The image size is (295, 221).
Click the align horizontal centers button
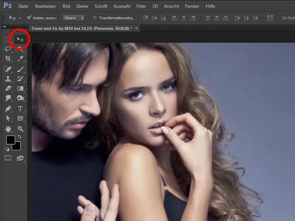tap(184, 17)
